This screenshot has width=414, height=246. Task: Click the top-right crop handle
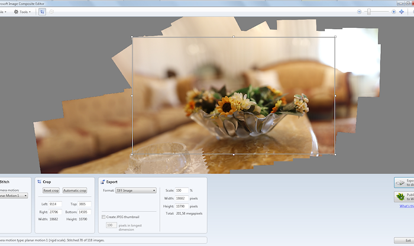click(335, 37)
